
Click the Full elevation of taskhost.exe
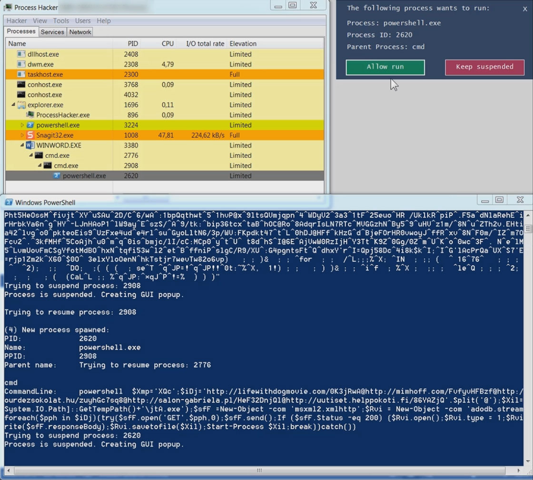point(235,74)
